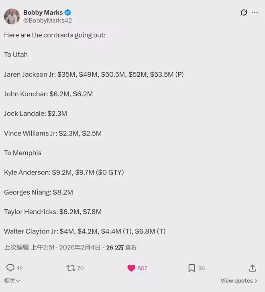
Task: Click the 2026年2月4日 post timestamp
Action: (x=80, y=247)
